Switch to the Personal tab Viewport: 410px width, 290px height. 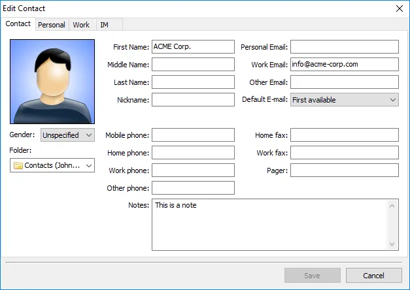(x=51, y=25)
